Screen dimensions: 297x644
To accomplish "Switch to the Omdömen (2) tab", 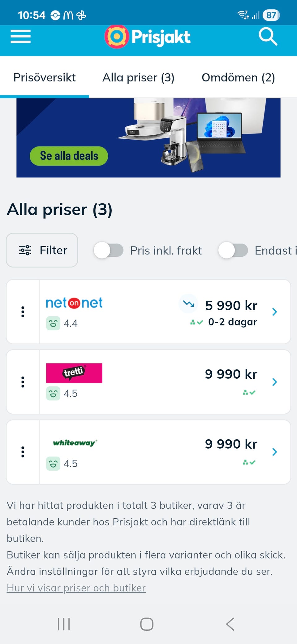I will [x=238, y=77].
